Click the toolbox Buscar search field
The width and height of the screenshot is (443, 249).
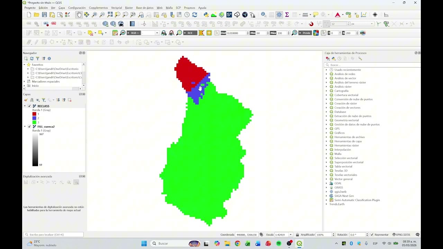click(x=372, y=65)
